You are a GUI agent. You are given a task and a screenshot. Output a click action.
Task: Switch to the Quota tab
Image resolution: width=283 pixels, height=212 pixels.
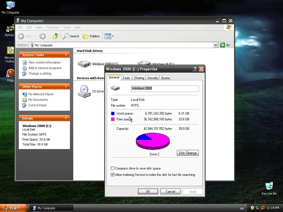point(165,78)
